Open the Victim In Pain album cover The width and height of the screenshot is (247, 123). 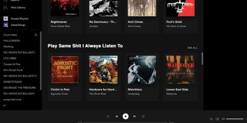point(65,70)
